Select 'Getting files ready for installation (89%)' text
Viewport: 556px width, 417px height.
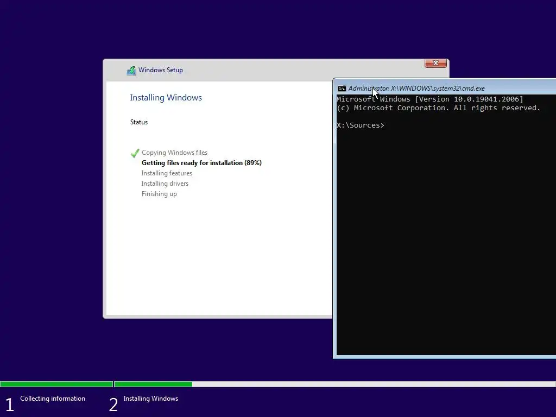tap(201, 163)
